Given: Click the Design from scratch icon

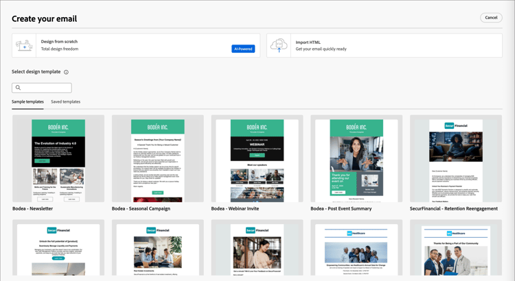Looking at the screenshot, I should [x=24, y=45].
